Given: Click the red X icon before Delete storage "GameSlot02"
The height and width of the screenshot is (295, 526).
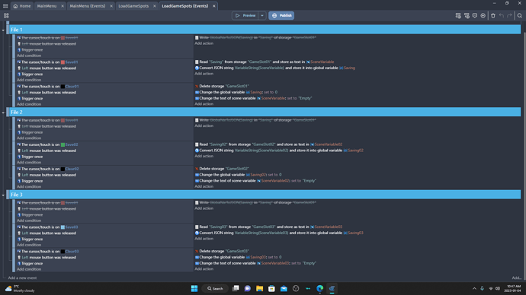Looking at the screenshot, I should click(197, 169).
